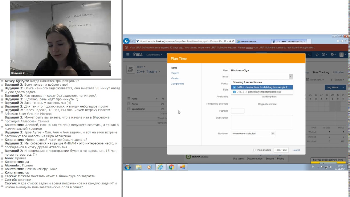350x197 pixels.
Task: Open media player taskbar icon
Action: pos(149,167)
